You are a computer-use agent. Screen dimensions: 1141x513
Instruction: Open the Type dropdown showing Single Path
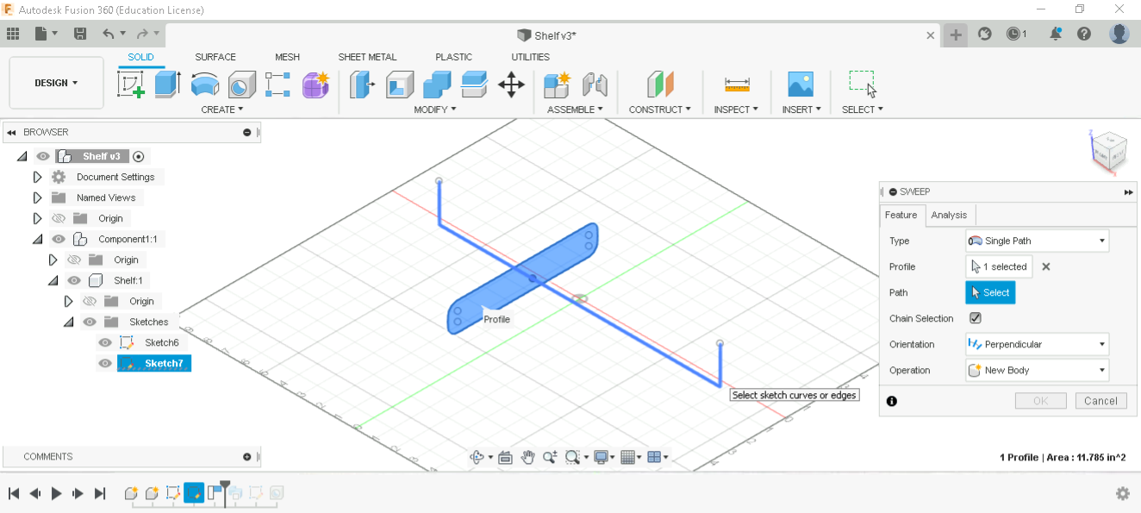point(1037,241)
